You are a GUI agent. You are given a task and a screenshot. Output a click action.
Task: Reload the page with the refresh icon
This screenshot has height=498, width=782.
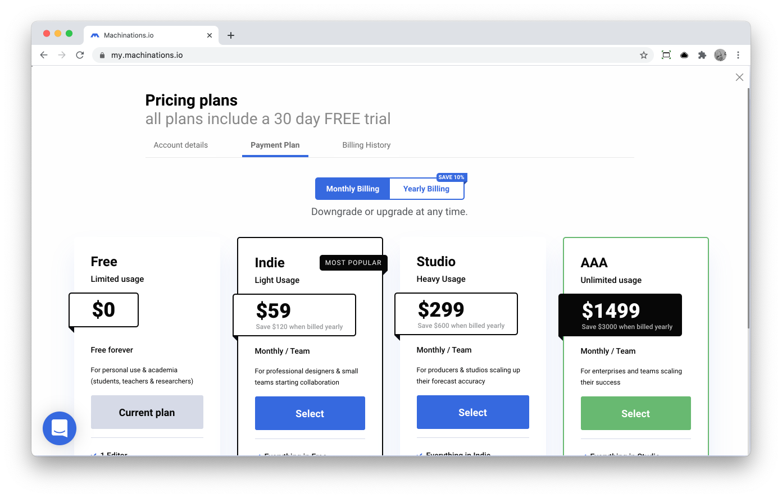pyautogui.click(x=80, y=55)
